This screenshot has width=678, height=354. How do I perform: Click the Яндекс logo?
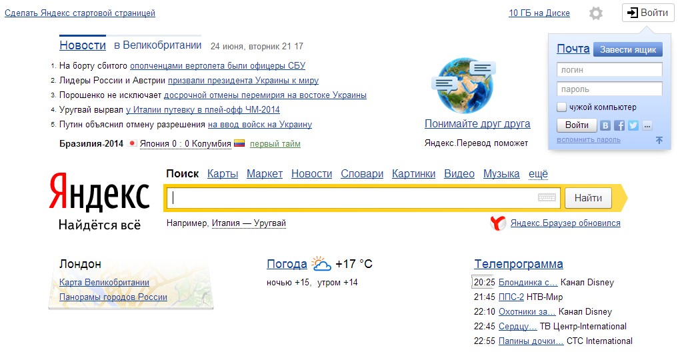point(99,193)
